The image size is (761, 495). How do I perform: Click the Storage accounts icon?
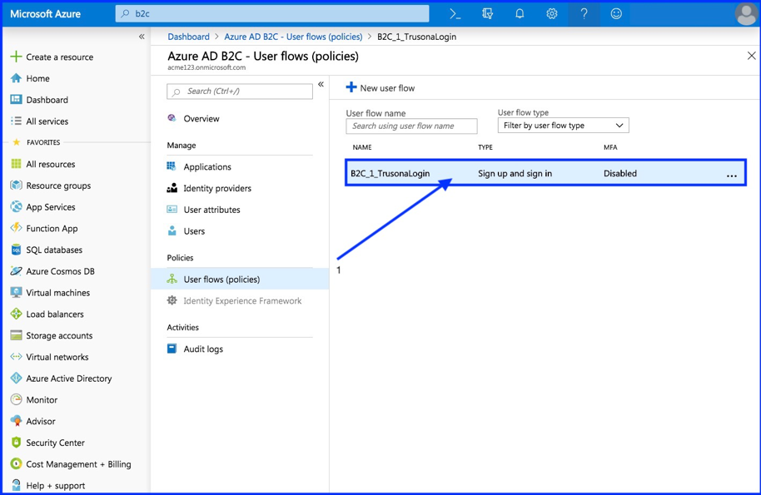pos(16,335)
